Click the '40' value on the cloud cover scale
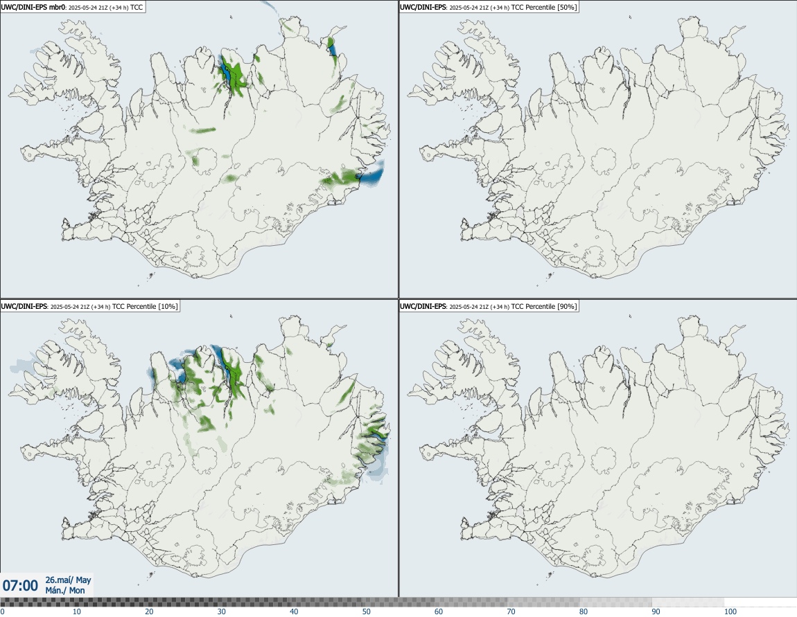Viewport: 797px width, 617px height. pos(294,611)
